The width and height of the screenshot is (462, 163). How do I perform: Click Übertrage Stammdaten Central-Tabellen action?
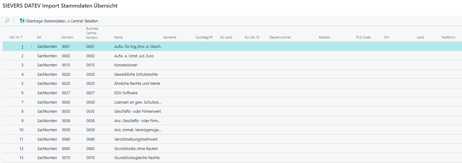[x=62, y=21]
